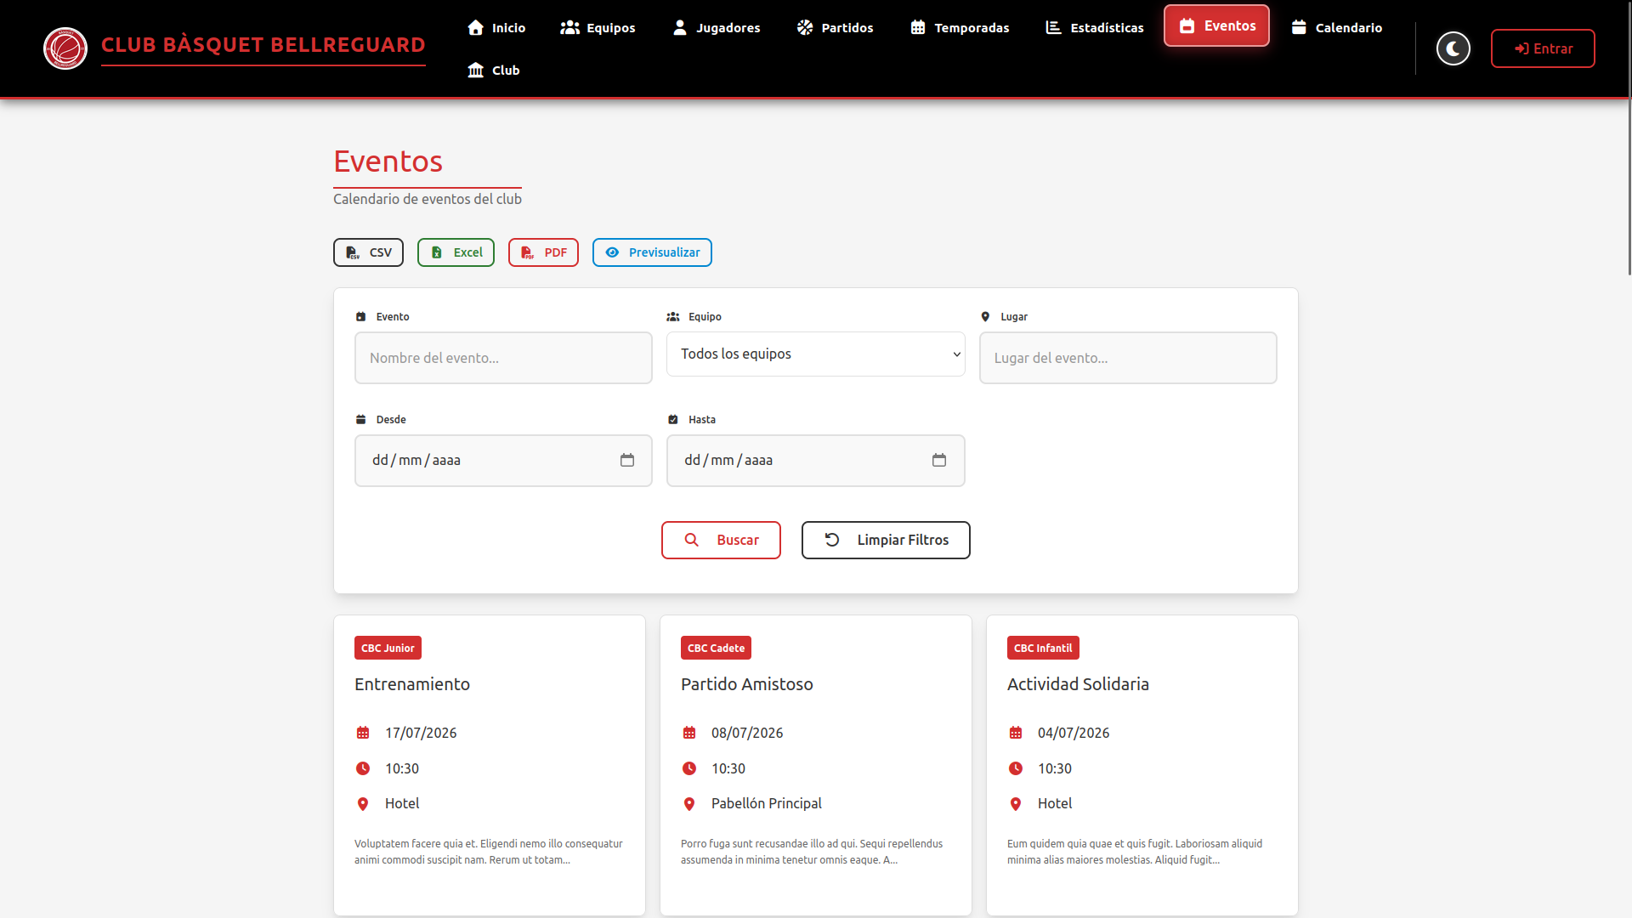
Task: View Estadísticas section
Action: (x=1094, y=27)
